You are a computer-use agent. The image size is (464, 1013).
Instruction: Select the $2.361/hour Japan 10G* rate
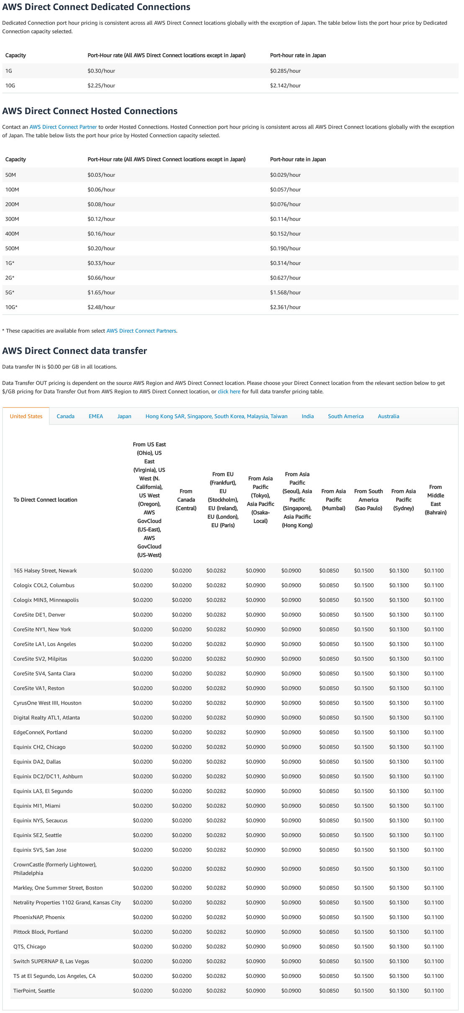(285, 307)
